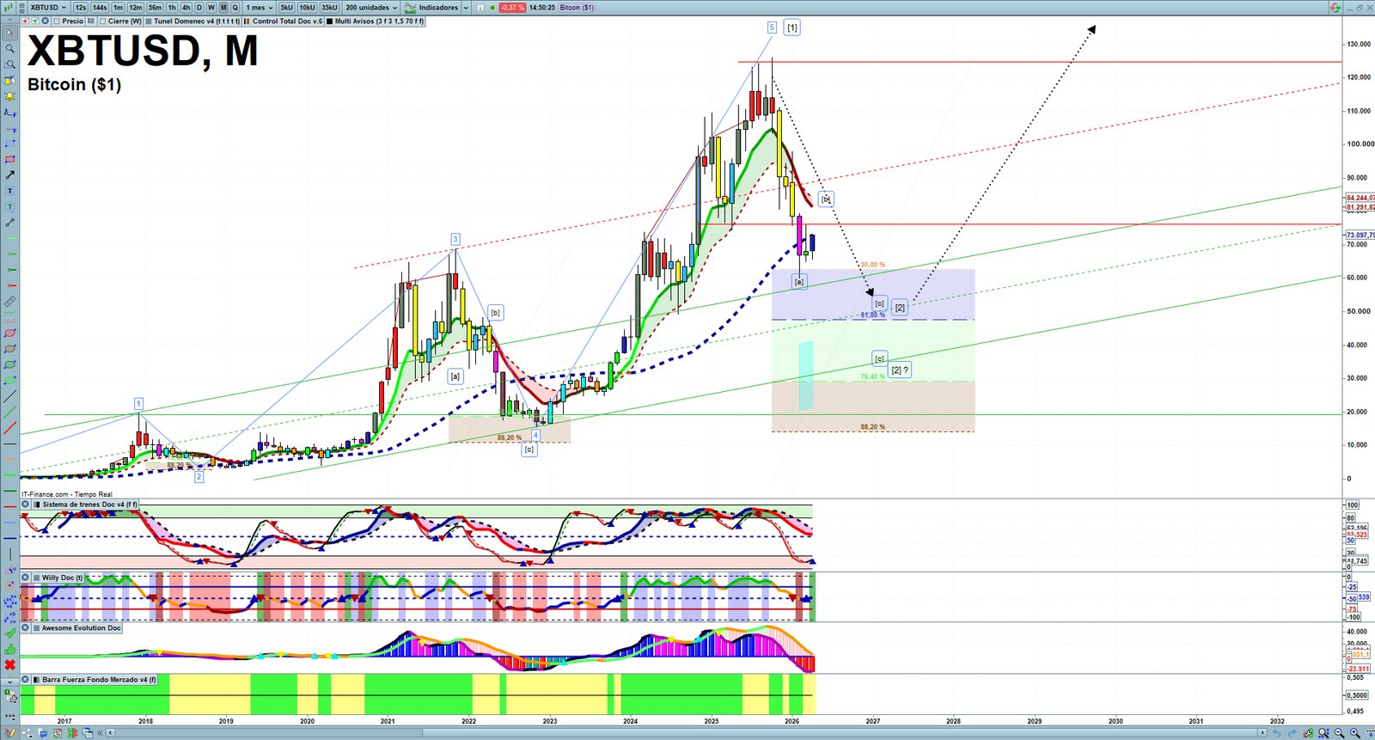Close the Willy Doc indicator panel
The width and height of the screenshot is (1375, 740).
25,578
